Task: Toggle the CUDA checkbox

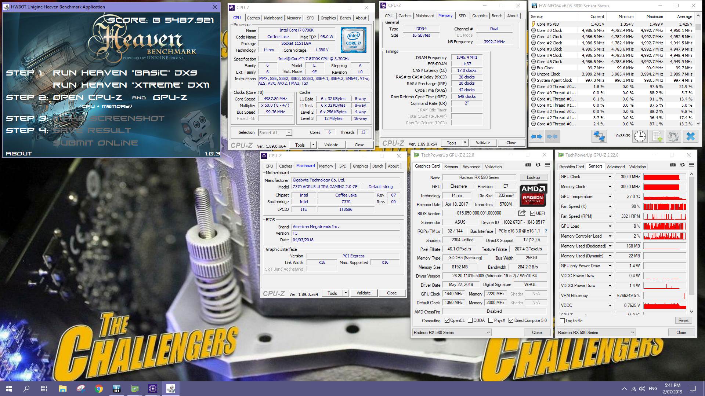Action: [x=470, y=320]
